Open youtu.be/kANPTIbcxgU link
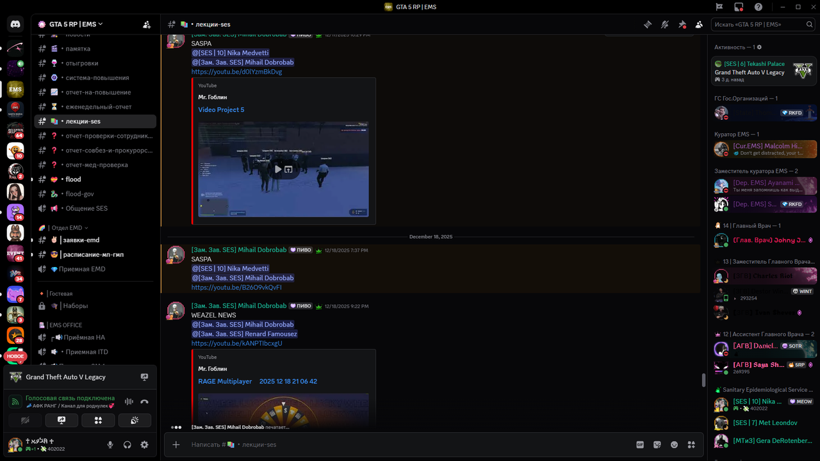This screenshot has height=461, width=820. tap(236, 343)
